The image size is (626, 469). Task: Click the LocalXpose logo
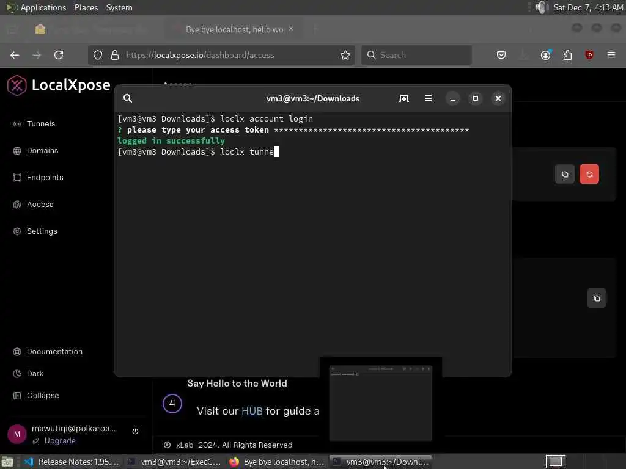click(x=59, y=85)
